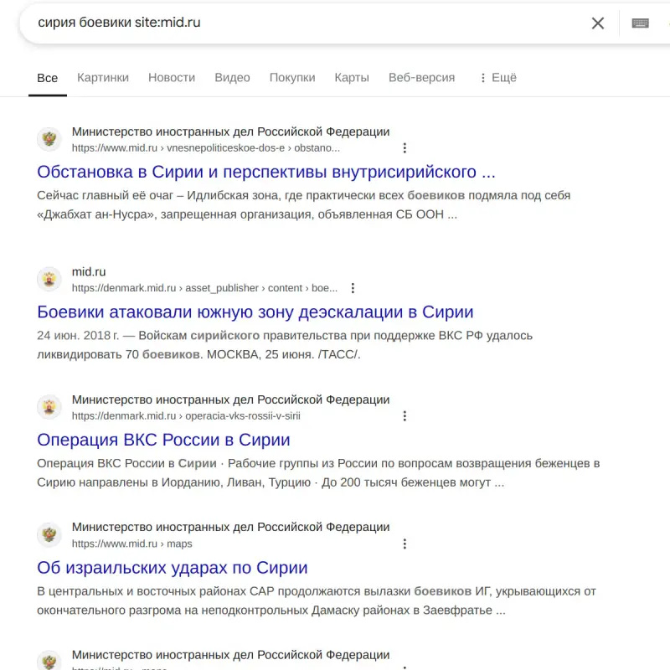Open three-dot menu for Обстановка в Сирии result
The image size is (670, 670).
pos(405,148)
